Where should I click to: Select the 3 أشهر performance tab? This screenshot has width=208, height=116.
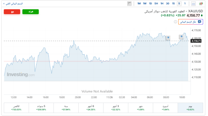pyautogui.click(x=116, y=108)
